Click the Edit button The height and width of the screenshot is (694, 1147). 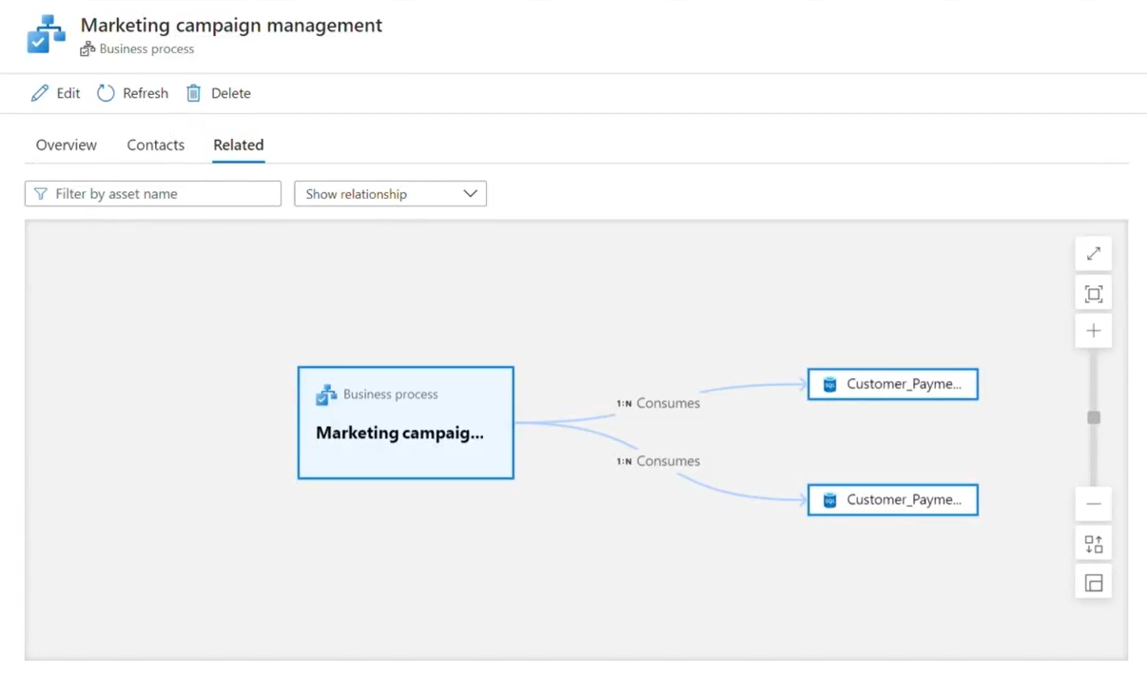tap(55, 92)
